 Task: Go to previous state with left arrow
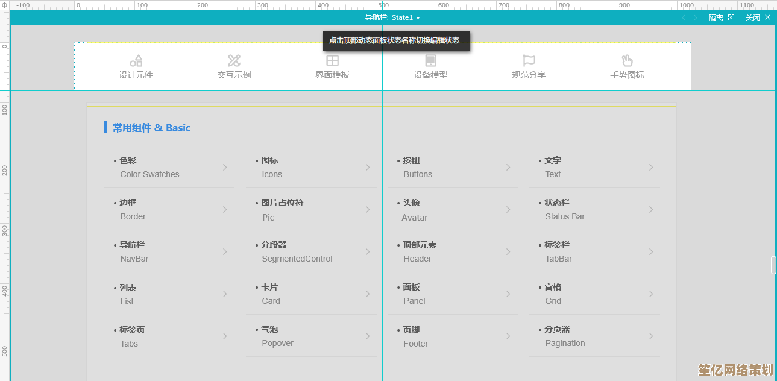tap(683, 17)
